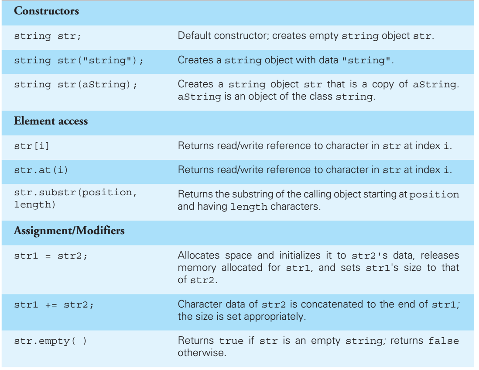Click the code string str(aString);
This screenshot has height=370, width=479.
click(x=75, y=84)
